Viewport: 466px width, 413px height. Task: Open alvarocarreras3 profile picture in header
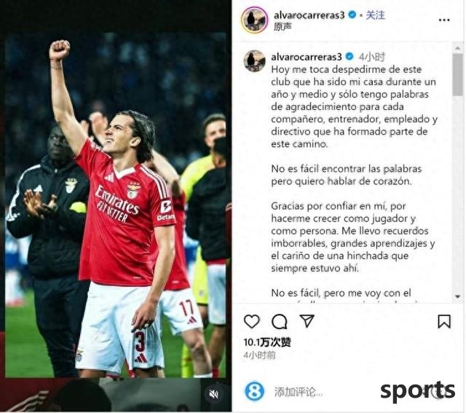pos(254,20)
